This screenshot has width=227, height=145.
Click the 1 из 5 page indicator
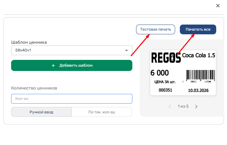point(183,107)
